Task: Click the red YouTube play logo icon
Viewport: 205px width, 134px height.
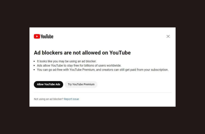Action: point(37,36)
